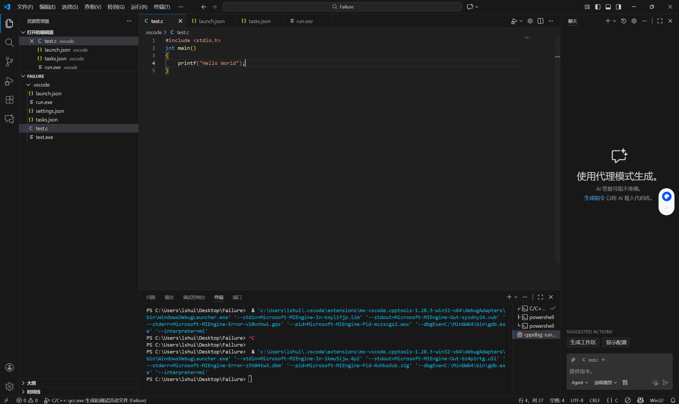Open the Run and Debug sidebar icon
679x404 pixels.
coord(9,81)
